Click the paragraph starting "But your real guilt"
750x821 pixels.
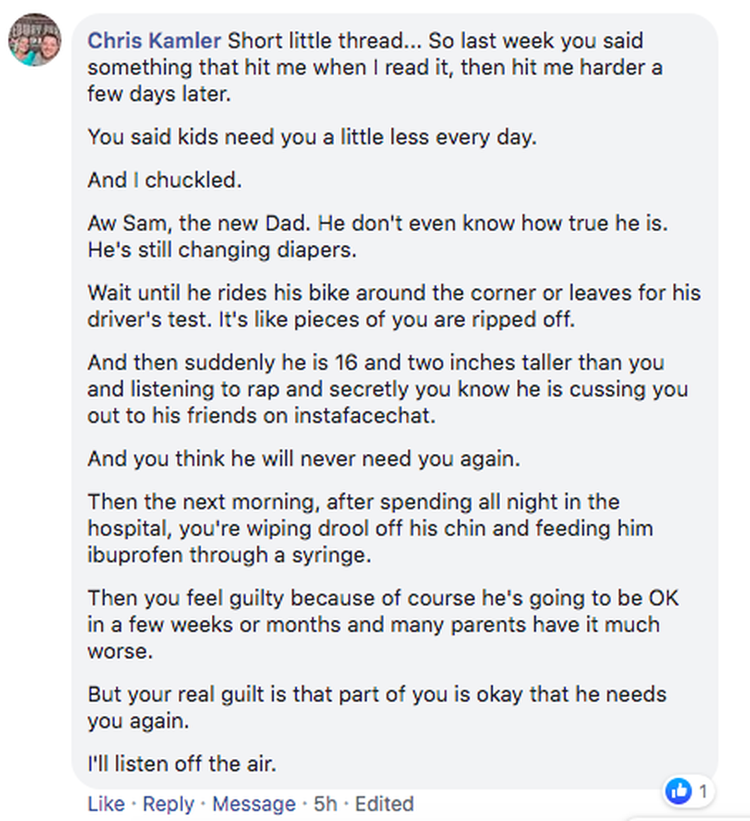376,707
